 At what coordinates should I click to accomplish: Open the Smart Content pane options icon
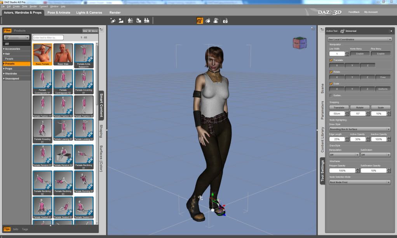click(x=101, y=30)
